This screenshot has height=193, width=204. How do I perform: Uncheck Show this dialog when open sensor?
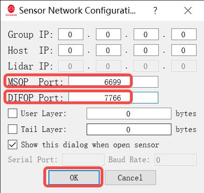pos(13,145)
